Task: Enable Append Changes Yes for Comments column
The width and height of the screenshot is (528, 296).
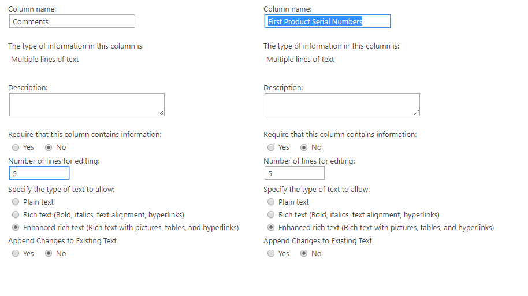Action: pos(16,254)
